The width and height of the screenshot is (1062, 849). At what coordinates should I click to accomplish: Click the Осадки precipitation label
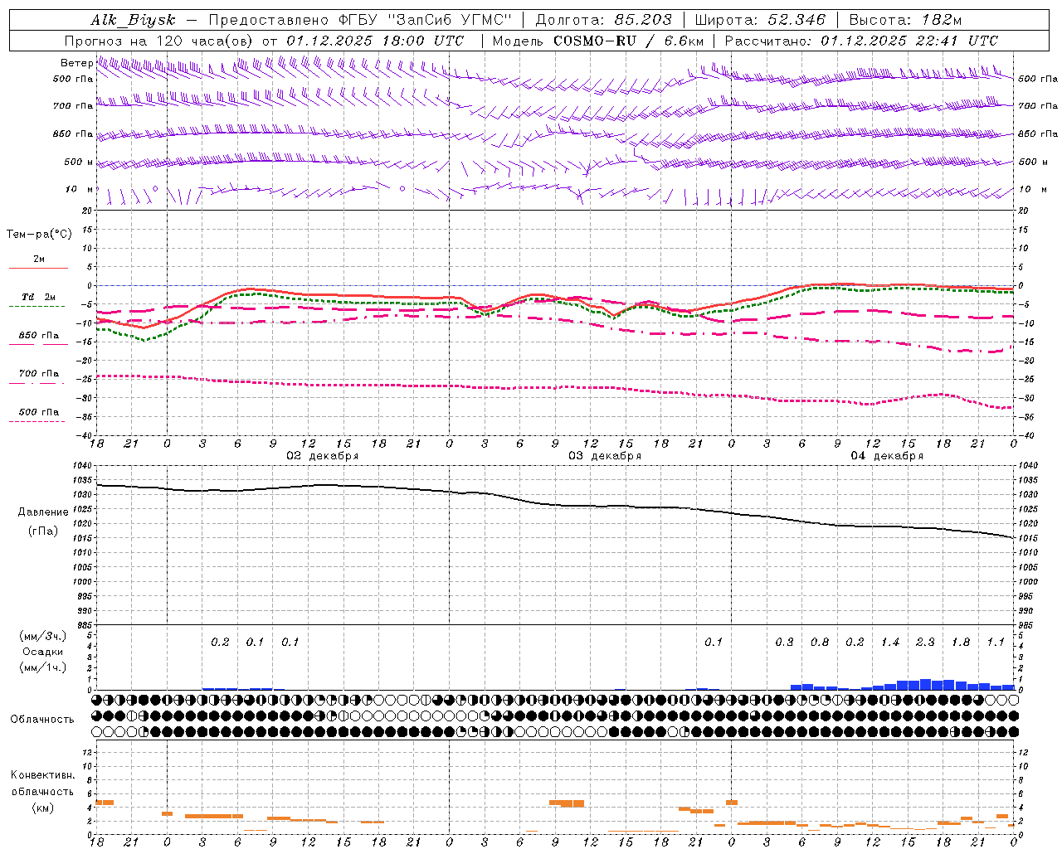pyautogui.click(x=42, y=652)
